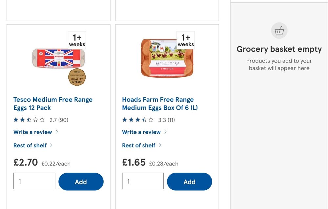View Rest of shelf for Hoads Farm eggs
This screenshot has width=328, height=209.
pyautogui.click(x=138, y=145)
